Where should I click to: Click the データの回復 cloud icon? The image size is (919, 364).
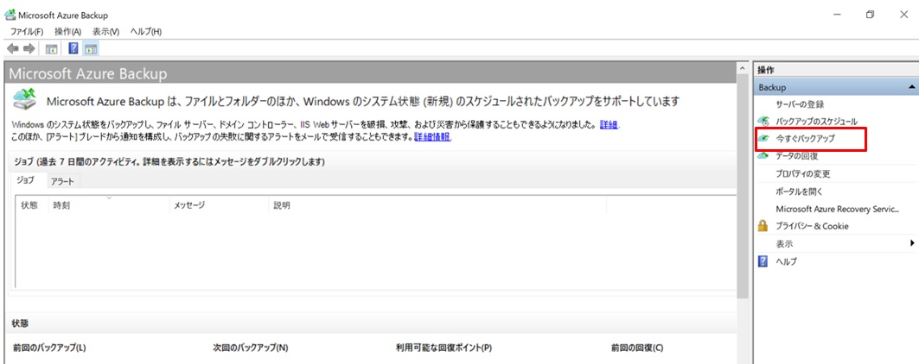[763, 156]
